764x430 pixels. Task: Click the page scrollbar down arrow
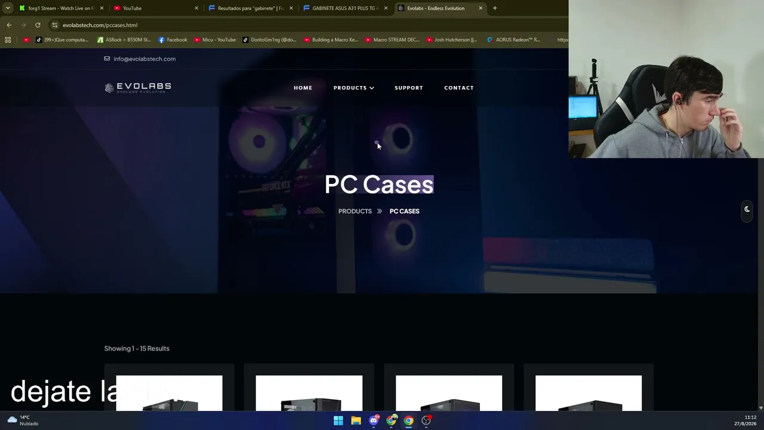coord(760,408)
